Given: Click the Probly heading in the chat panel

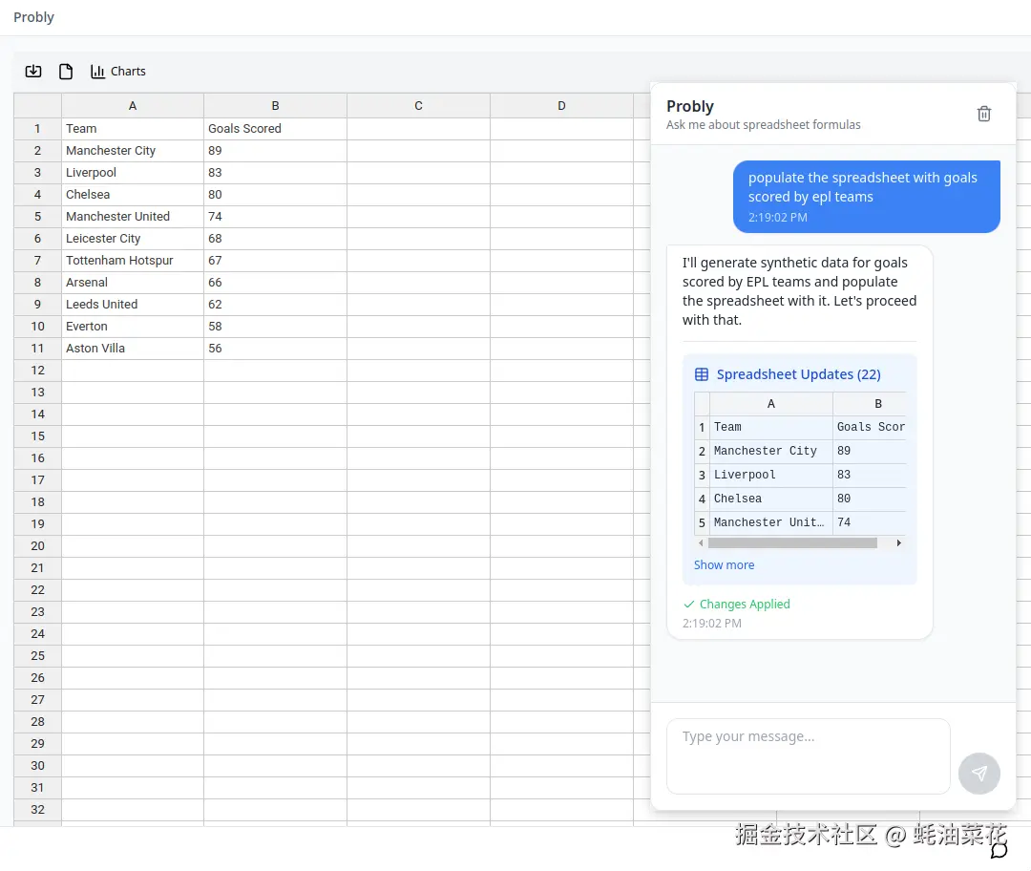Looking at the screenshot, I should pos(690,107).
